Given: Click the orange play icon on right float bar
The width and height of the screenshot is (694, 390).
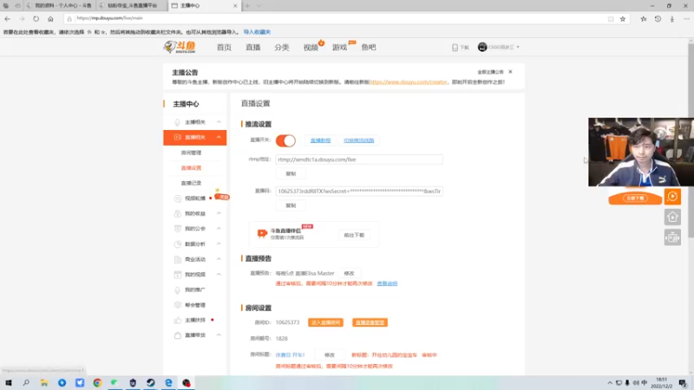Looking at the screenshot, I should pyautogui.click(x=672, y=197).
